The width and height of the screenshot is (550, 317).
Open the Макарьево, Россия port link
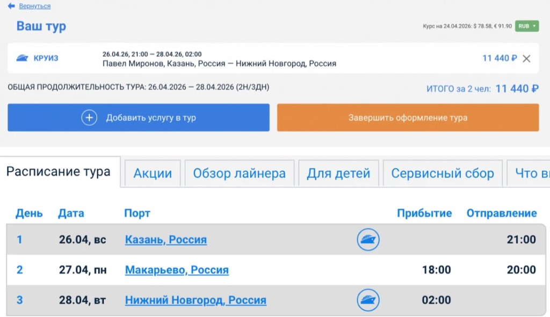[x=177, y=270]
